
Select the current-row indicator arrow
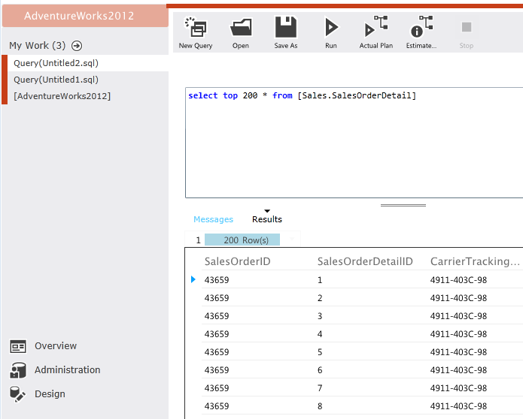coord(193,279)
